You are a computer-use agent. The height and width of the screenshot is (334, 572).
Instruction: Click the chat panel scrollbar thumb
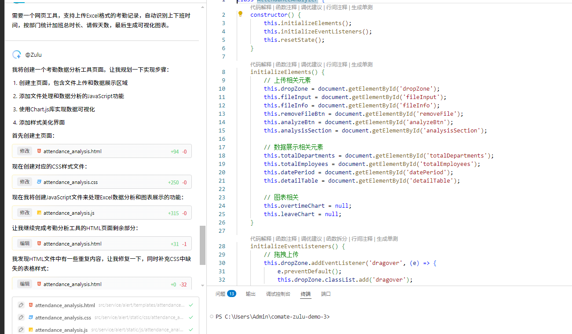coord(202,245)
